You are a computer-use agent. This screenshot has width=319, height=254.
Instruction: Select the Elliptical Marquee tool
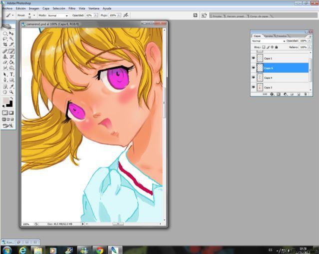click(x=5, y=33)
